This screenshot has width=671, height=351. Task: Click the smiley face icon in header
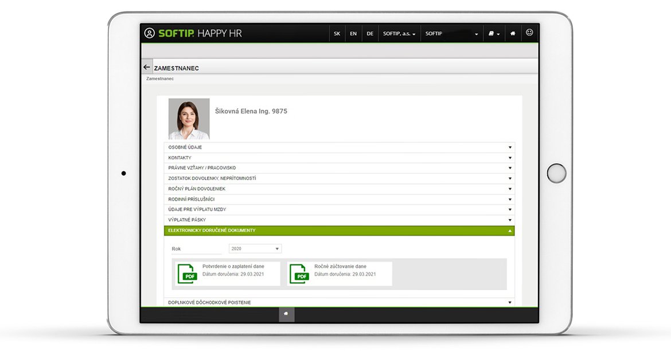tap(529, 33)
